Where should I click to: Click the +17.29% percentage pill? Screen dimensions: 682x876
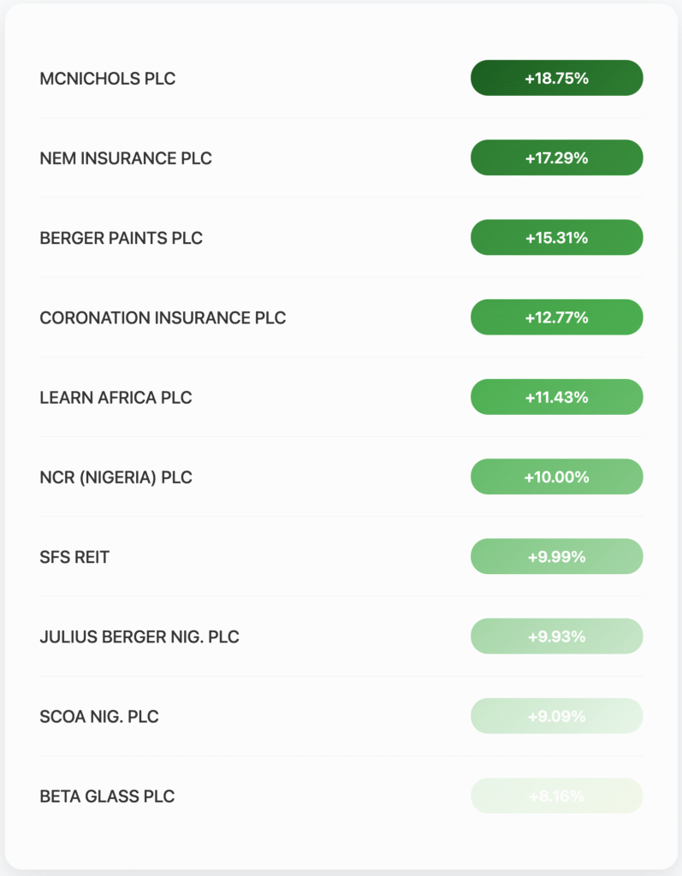click(556, 157)
